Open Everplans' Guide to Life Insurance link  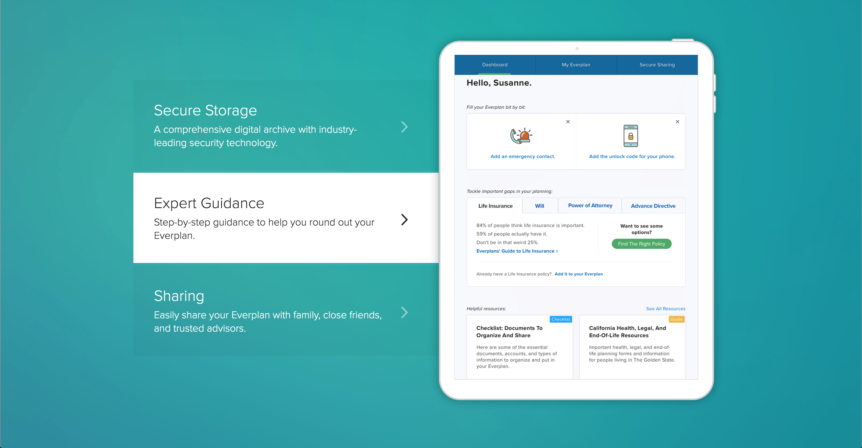[x=517, y=251]
